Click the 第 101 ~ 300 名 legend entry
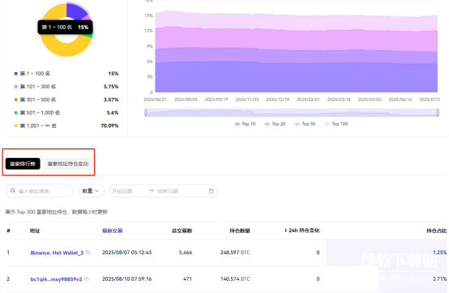449x293 pixels. 35,87
